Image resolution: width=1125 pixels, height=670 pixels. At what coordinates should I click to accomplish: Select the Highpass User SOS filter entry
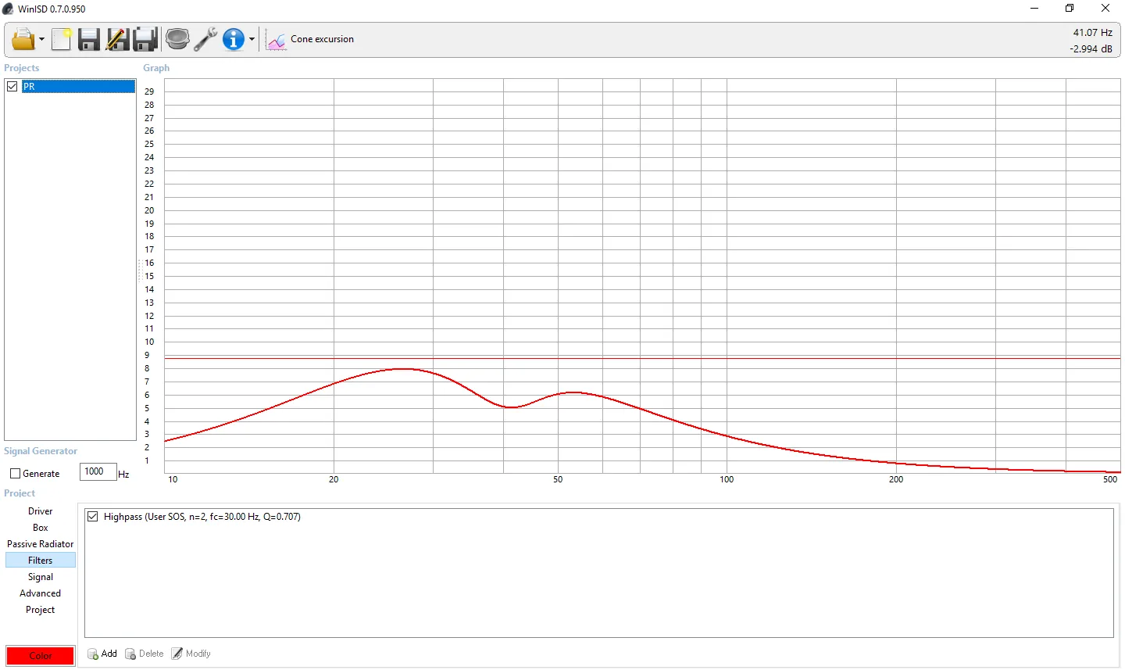202,517
